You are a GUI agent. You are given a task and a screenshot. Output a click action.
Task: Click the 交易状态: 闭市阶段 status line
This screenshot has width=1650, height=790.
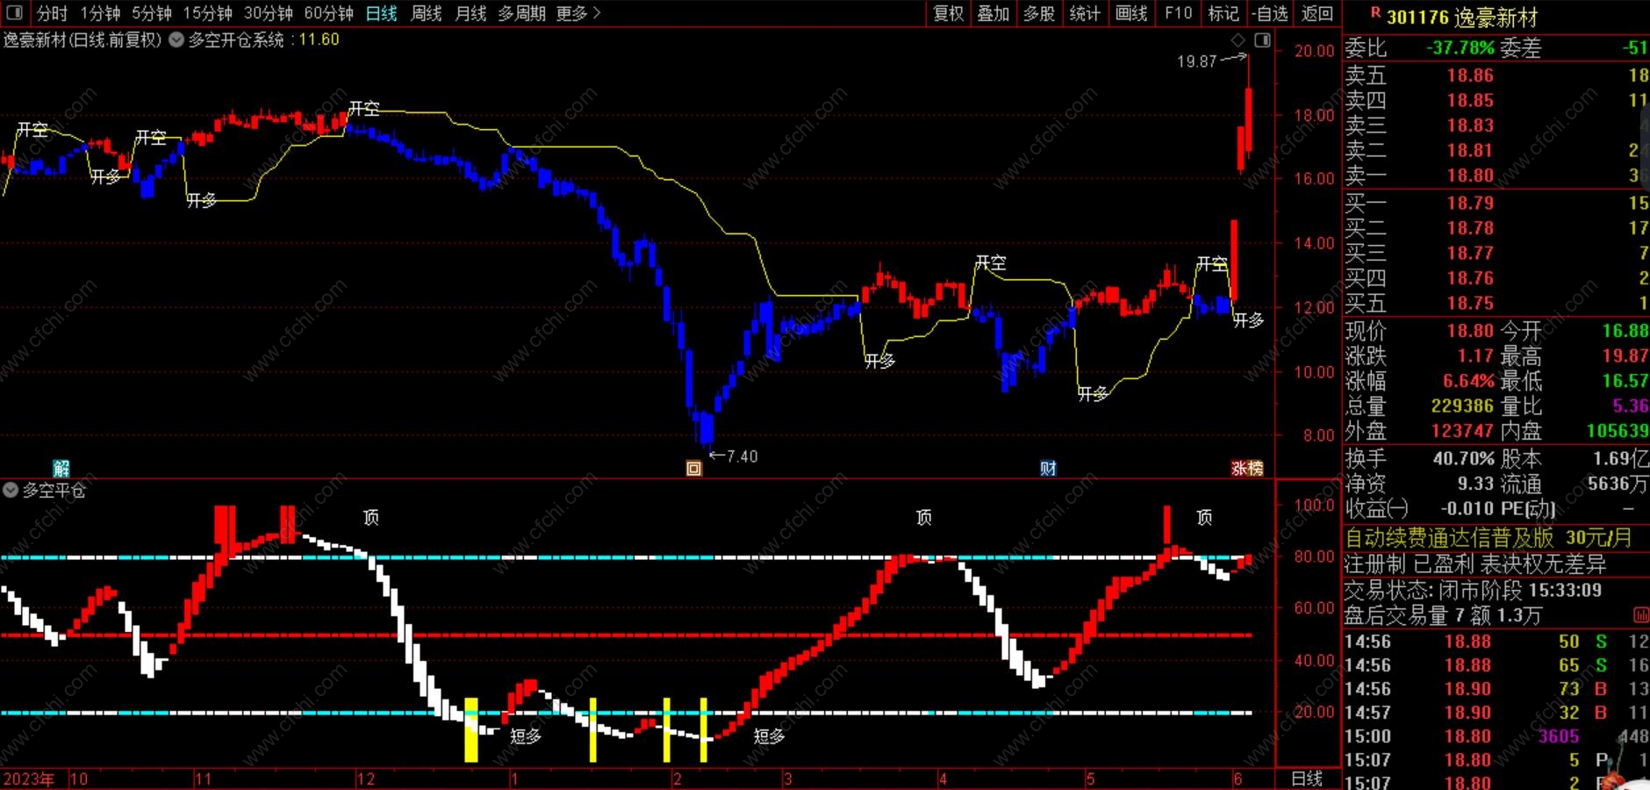(1474, 590)
